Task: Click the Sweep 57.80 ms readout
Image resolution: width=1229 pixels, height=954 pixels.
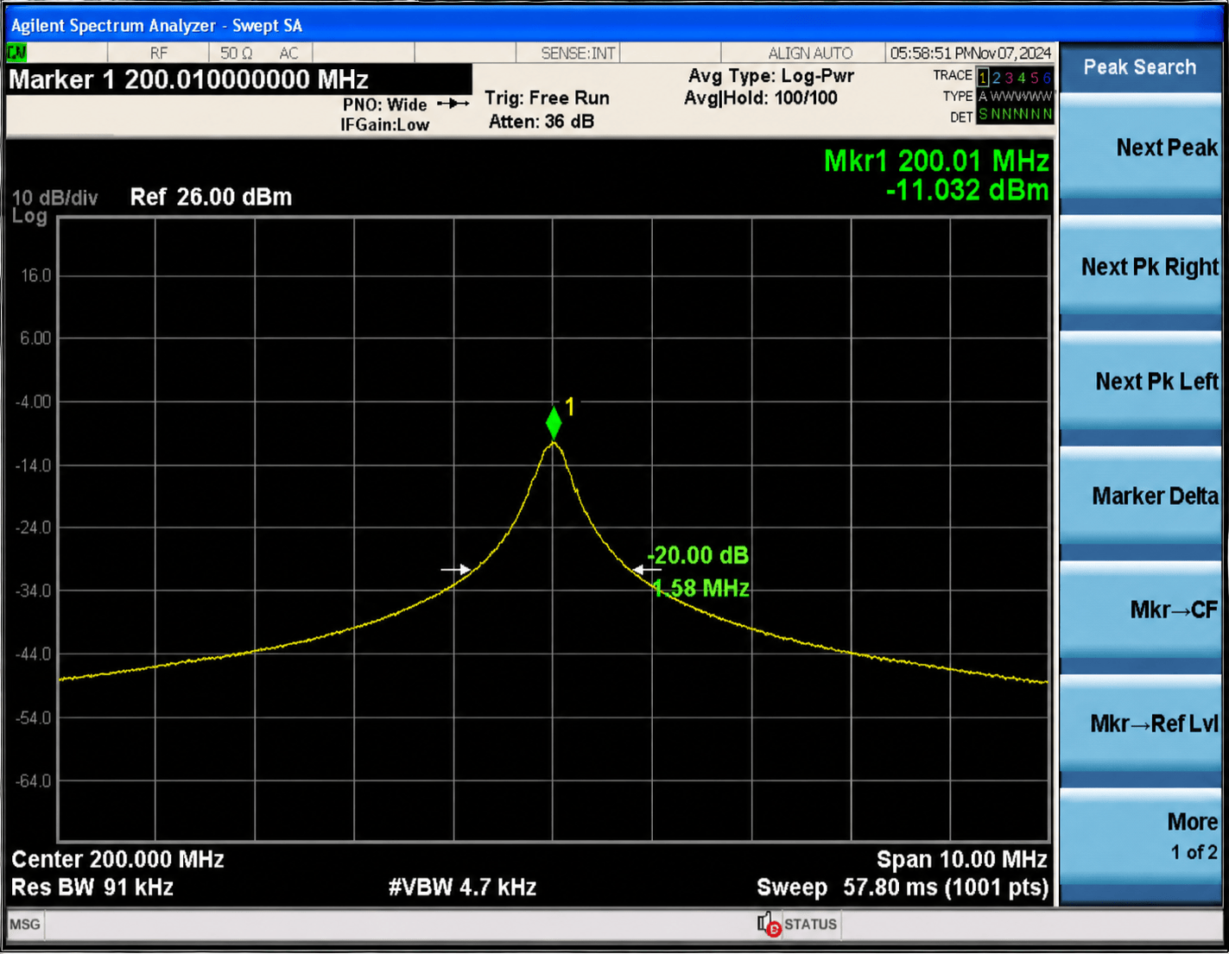Action: coord(903,888)
